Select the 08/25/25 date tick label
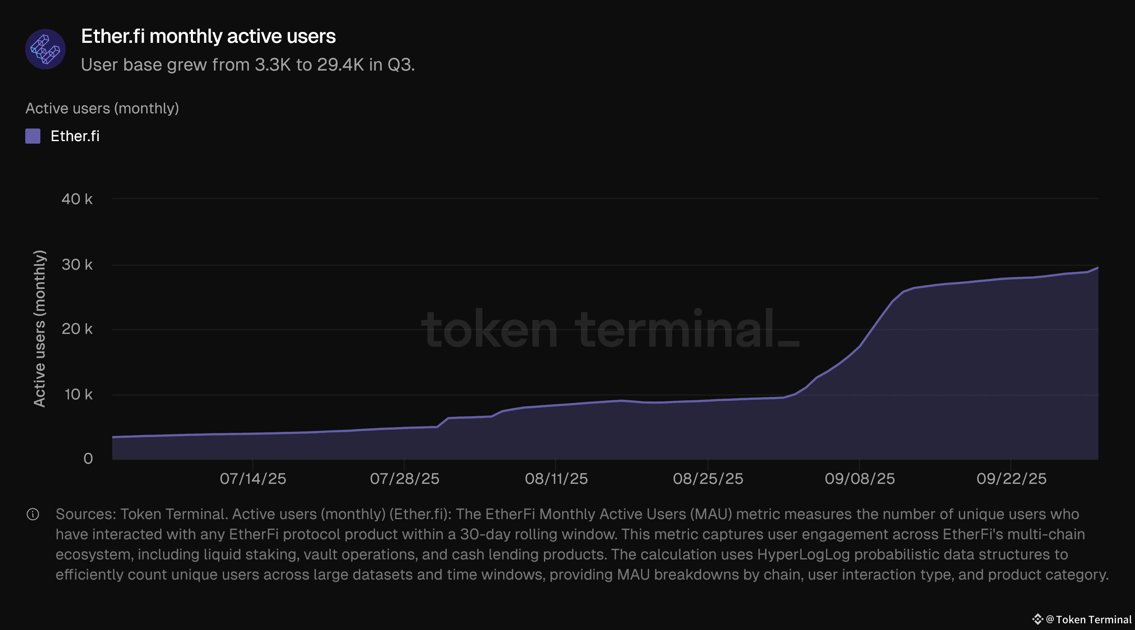Viewport: 1135px width, 630px height. coord(707,478)
